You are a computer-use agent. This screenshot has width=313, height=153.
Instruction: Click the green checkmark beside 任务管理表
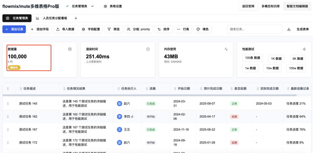(x=68, y=6)
